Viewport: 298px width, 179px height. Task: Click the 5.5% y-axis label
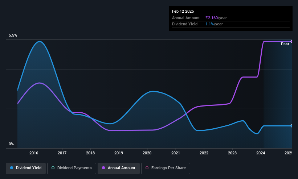pos(13,35)
